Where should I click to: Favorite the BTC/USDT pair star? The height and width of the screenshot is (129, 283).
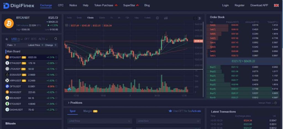coord(56,57)
